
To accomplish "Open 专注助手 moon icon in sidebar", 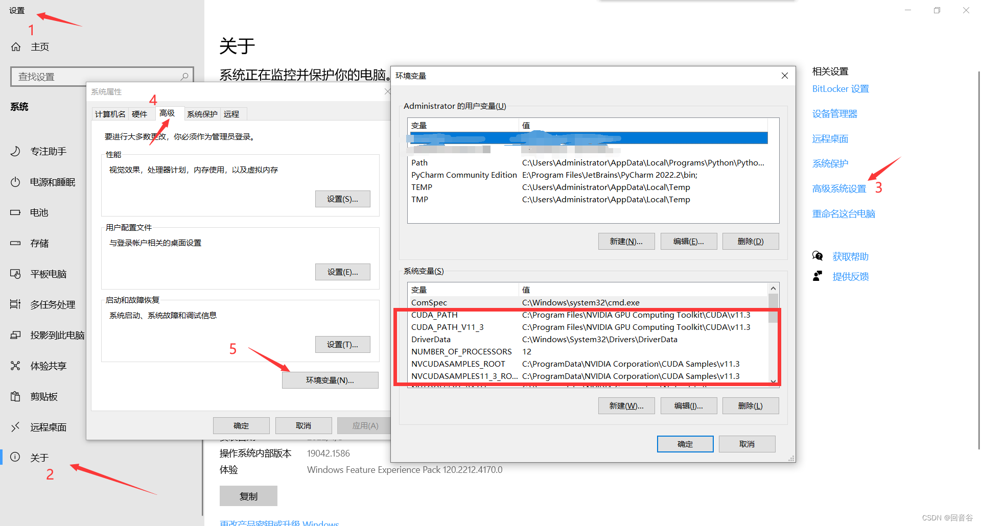I will [16, 151].
